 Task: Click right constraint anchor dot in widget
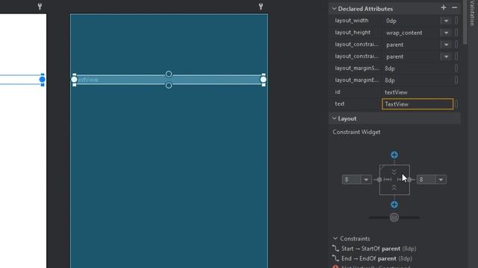[x=409, y=179]
